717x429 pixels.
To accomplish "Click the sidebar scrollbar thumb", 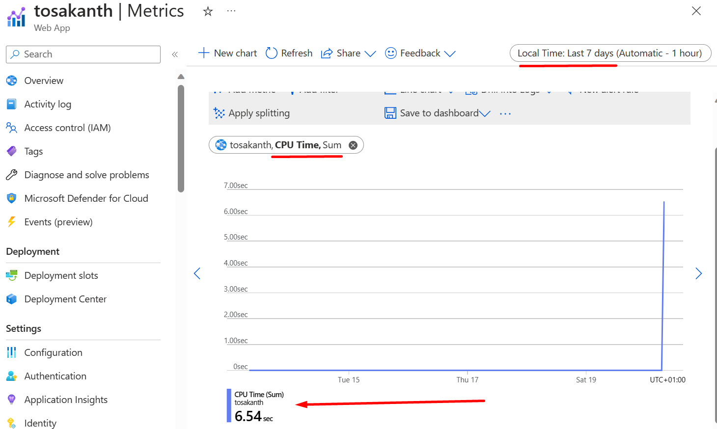I will [x=181, y=138].
